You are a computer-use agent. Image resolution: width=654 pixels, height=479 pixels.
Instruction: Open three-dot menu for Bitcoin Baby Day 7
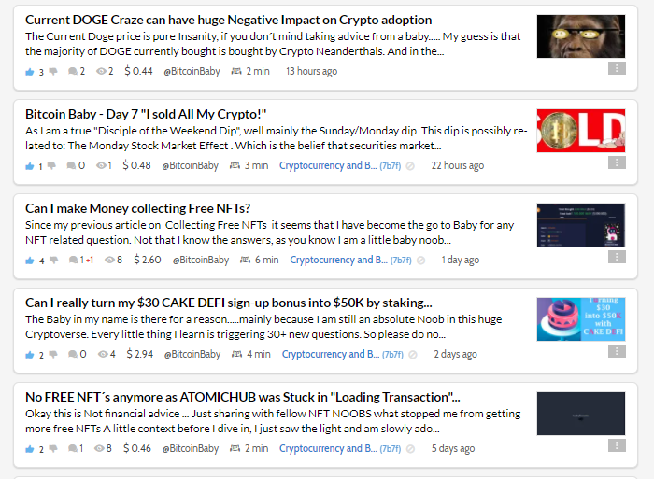[617, 162]
